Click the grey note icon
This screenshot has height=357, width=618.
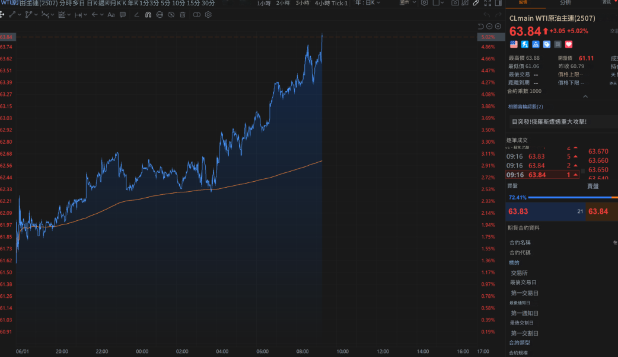558,44
